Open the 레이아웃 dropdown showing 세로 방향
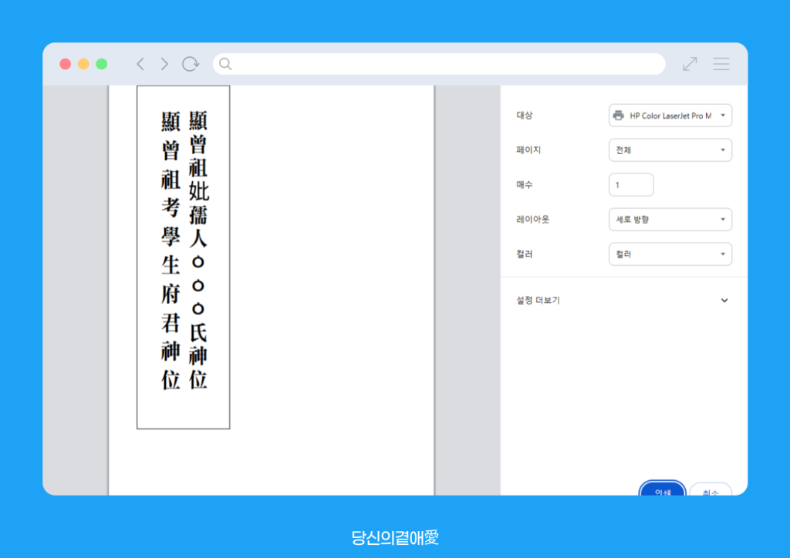790x558 pixels. tap(670, 220)
